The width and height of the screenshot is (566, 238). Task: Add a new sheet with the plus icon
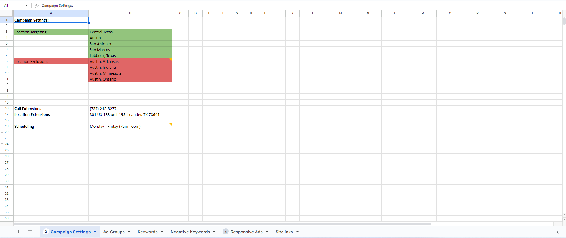point(18,232)
